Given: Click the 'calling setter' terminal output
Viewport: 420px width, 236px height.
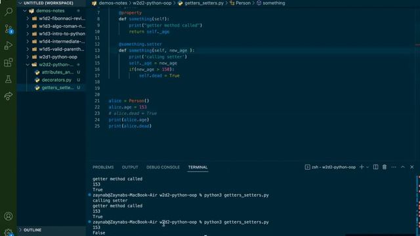Looking at the screenshot, I should 110,201.
